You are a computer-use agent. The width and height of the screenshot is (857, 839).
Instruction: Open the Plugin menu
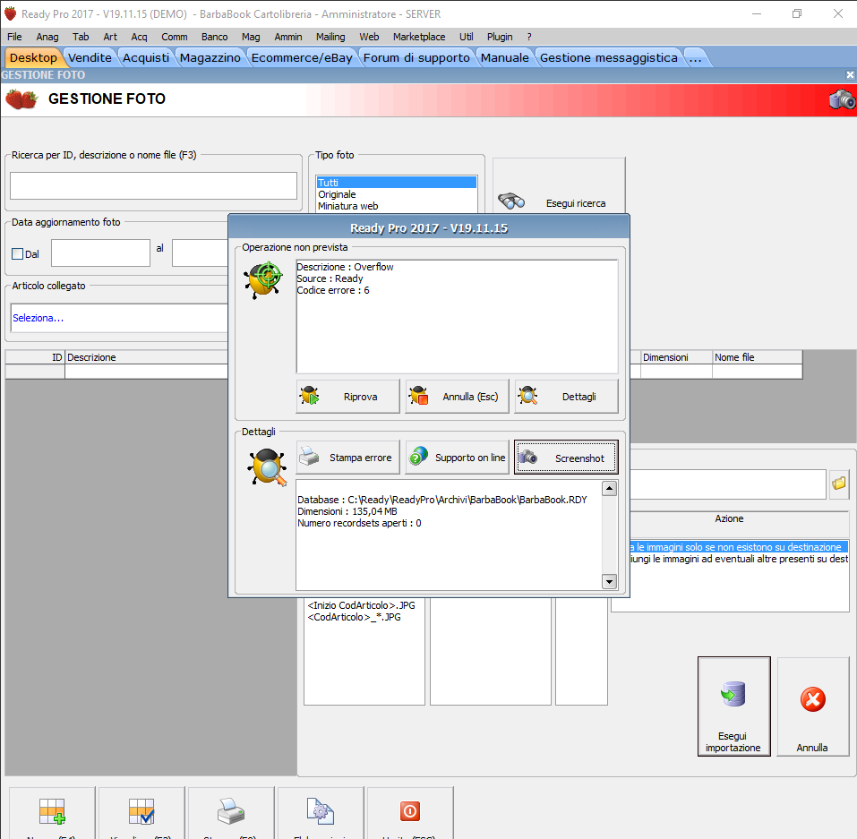[500, 37]
